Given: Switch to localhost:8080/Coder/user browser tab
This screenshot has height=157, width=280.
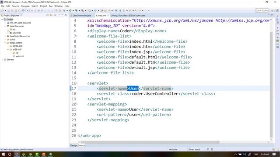Looking at the screenshot, I should point(129,16).
